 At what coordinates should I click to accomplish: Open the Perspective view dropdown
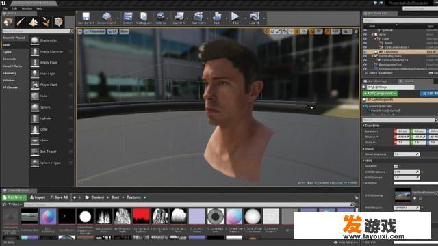tap(94, 31)
